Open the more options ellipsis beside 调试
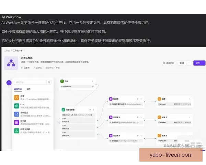Screen dimensions: 206x165 [189, 63]
